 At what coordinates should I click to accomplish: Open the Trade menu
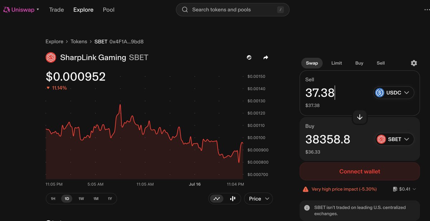click(57, 10)
